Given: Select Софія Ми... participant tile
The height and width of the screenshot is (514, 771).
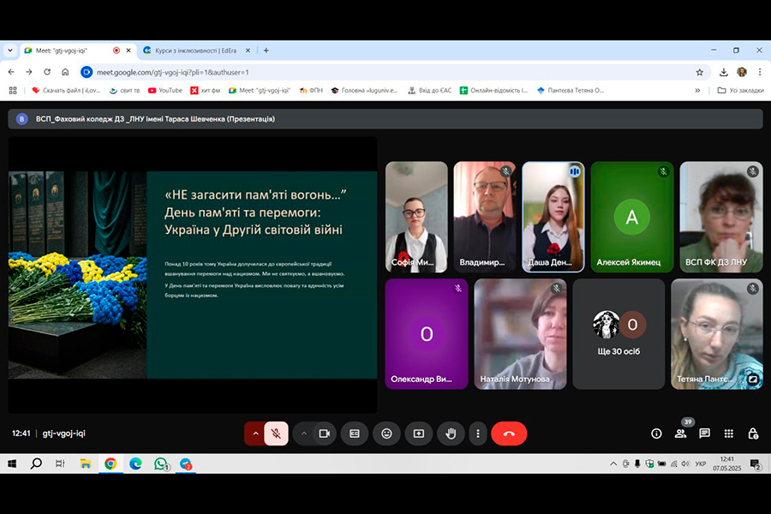Looking at the screenshot, I should click(416, 217).
